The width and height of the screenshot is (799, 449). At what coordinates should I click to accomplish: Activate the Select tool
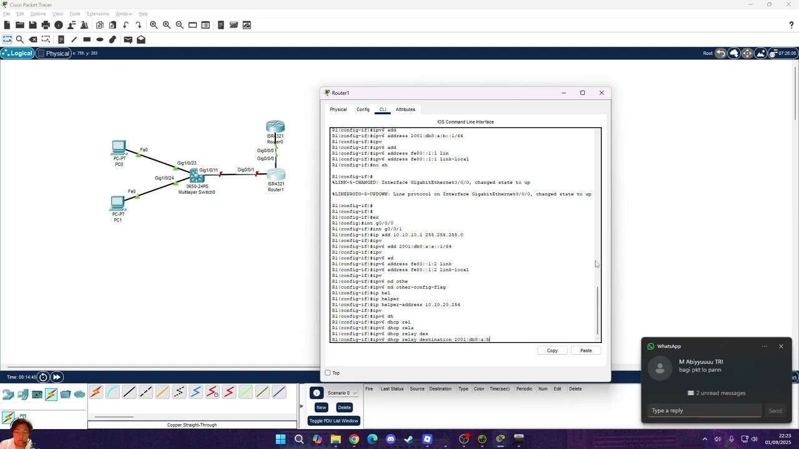[x=7, y=39]
